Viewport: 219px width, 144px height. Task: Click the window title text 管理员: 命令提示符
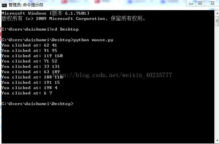[x=26, y=5]
